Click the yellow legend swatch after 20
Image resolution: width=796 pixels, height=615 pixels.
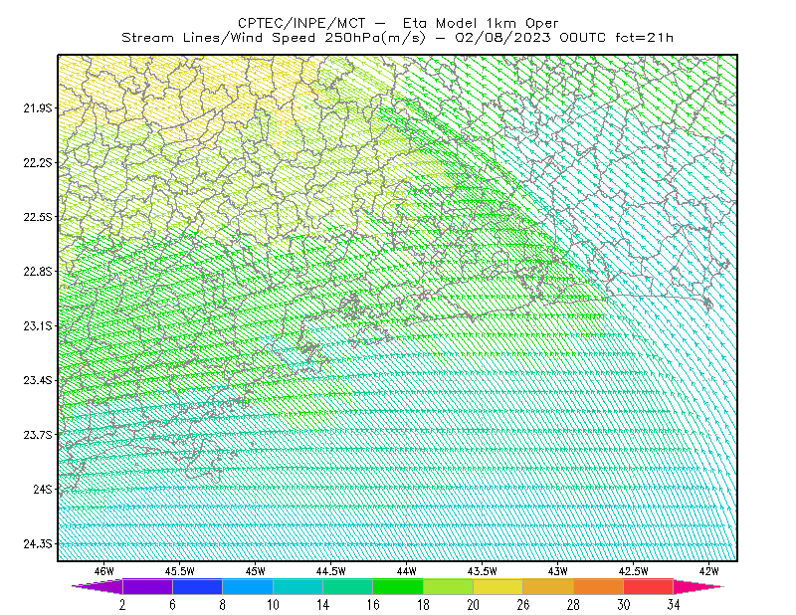(x=498, y=586)
